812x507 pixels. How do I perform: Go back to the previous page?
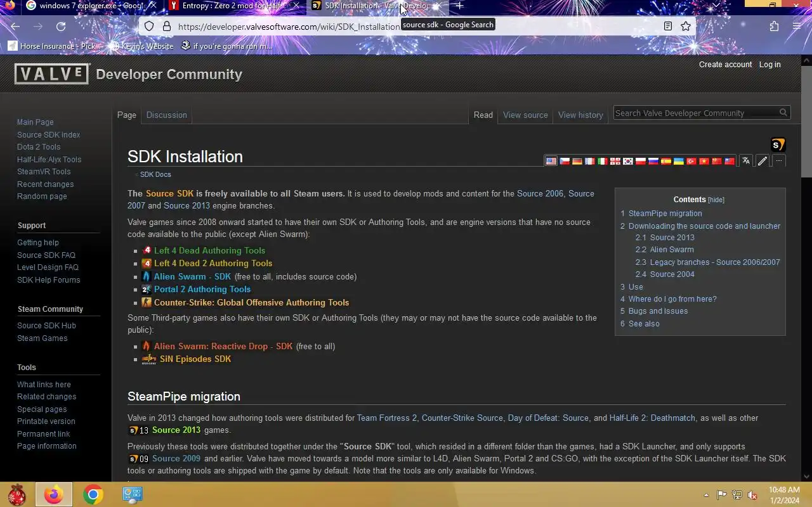15,27
